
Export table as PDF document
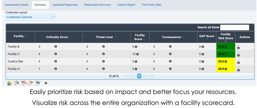tap(24, 83)
